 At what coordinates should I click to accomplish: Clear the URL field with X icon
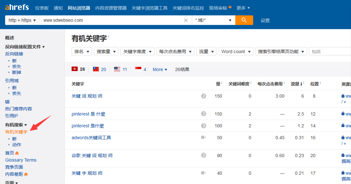186,20
